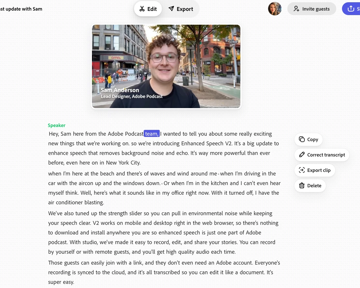The image size is (360, 288).
Task: Click the blue share button
Action: click(x=351, y=9)
